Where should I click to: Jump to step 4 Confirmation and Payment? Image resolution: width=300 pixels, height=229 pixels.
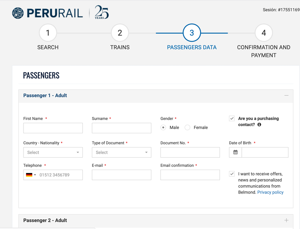(x=264, y=33)
